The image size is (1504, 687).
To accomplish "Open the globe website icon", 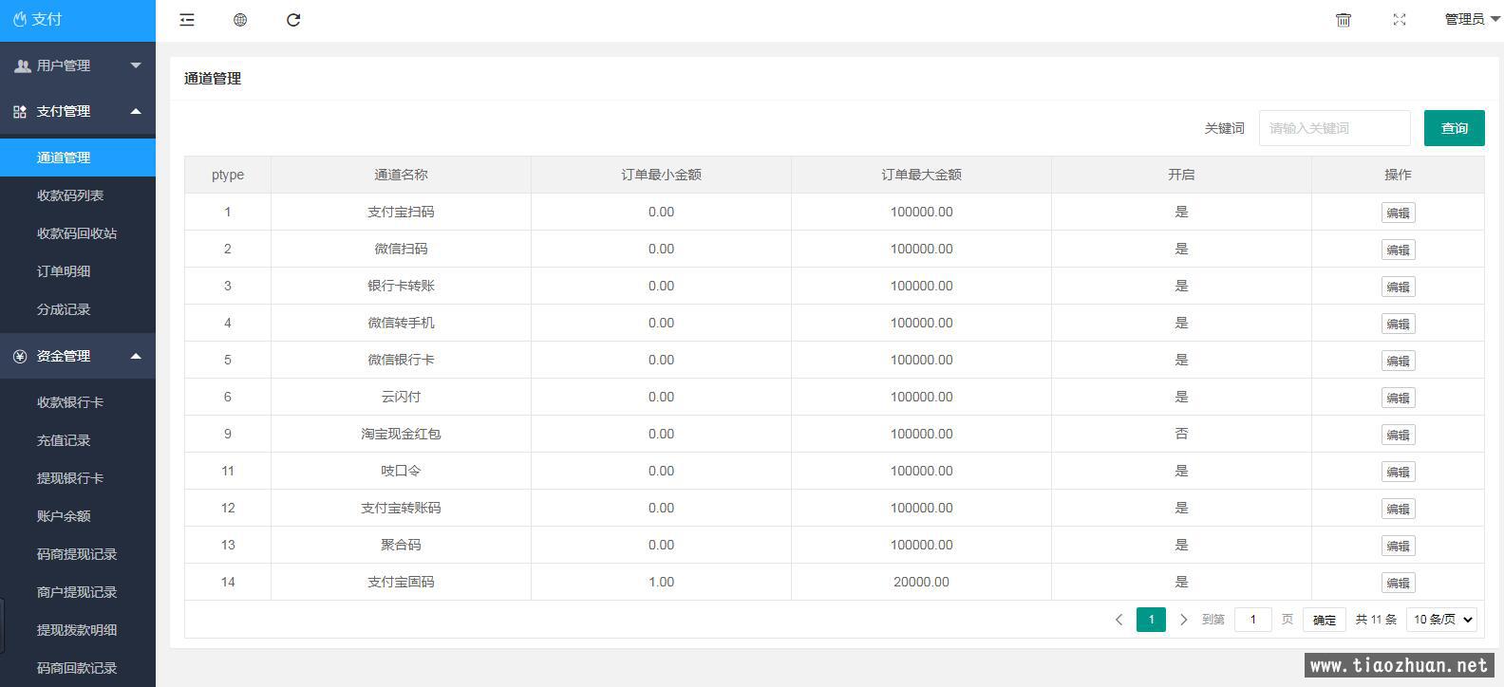I will (240, 20).
